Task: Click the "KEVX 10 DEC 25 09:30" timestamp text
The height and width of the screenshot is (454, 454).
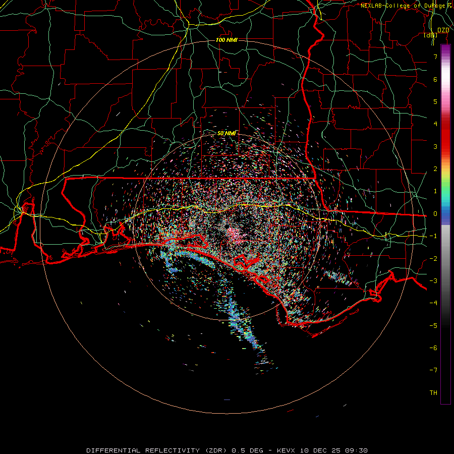Action: (322, 450)
